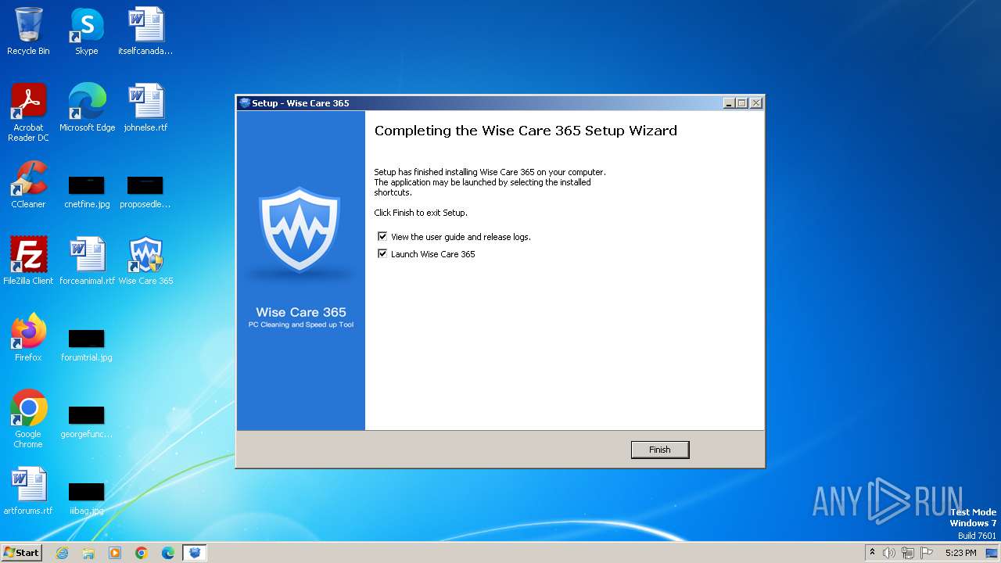The width and height of the screenshot is (1001, 563).
Task: Click Finish to exit Setup
Action: (x=660, y=450)
